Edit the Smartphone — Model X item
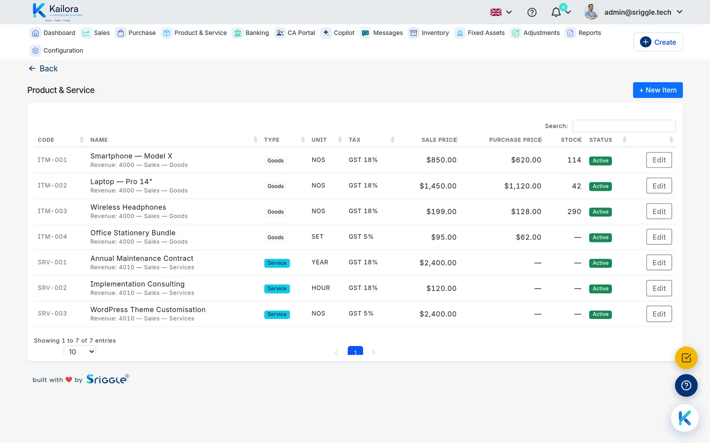 pos(659,160)
